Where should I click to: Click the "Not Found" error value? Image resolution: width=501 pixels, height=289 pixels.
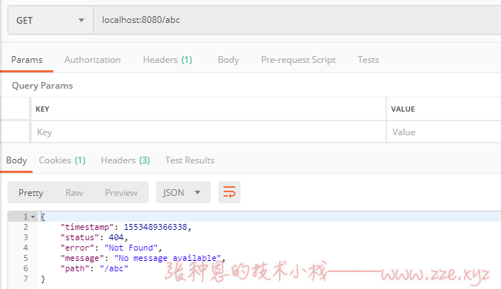tap(131, 248)
